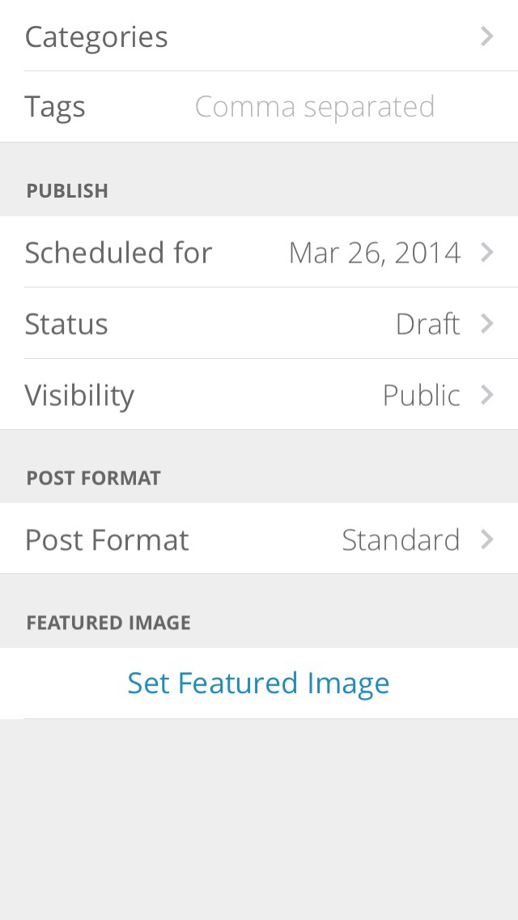Viewport: 518px width, 920px height.
Task: Open the Status option
Action: pyautogui.click(x=66, y=324)
